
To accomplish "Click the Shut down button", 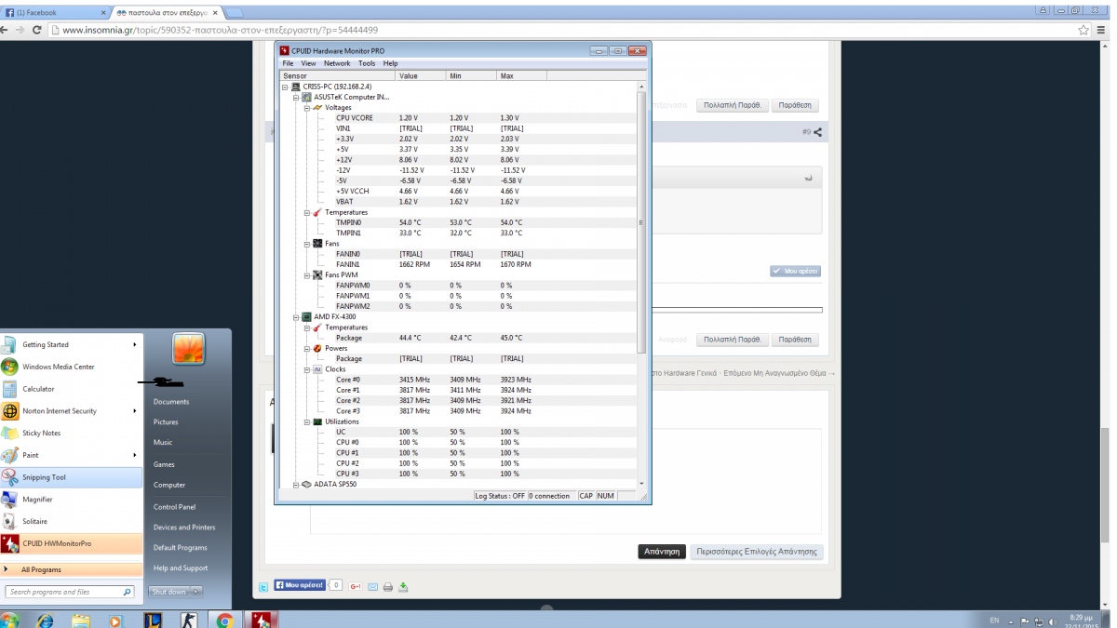I will click(169, 592).
